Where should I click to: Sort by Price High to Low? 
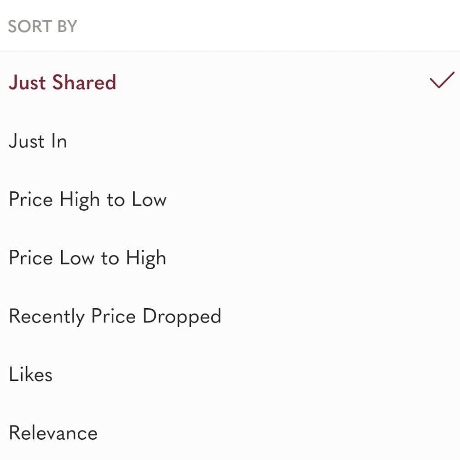[x=230, y=199]
